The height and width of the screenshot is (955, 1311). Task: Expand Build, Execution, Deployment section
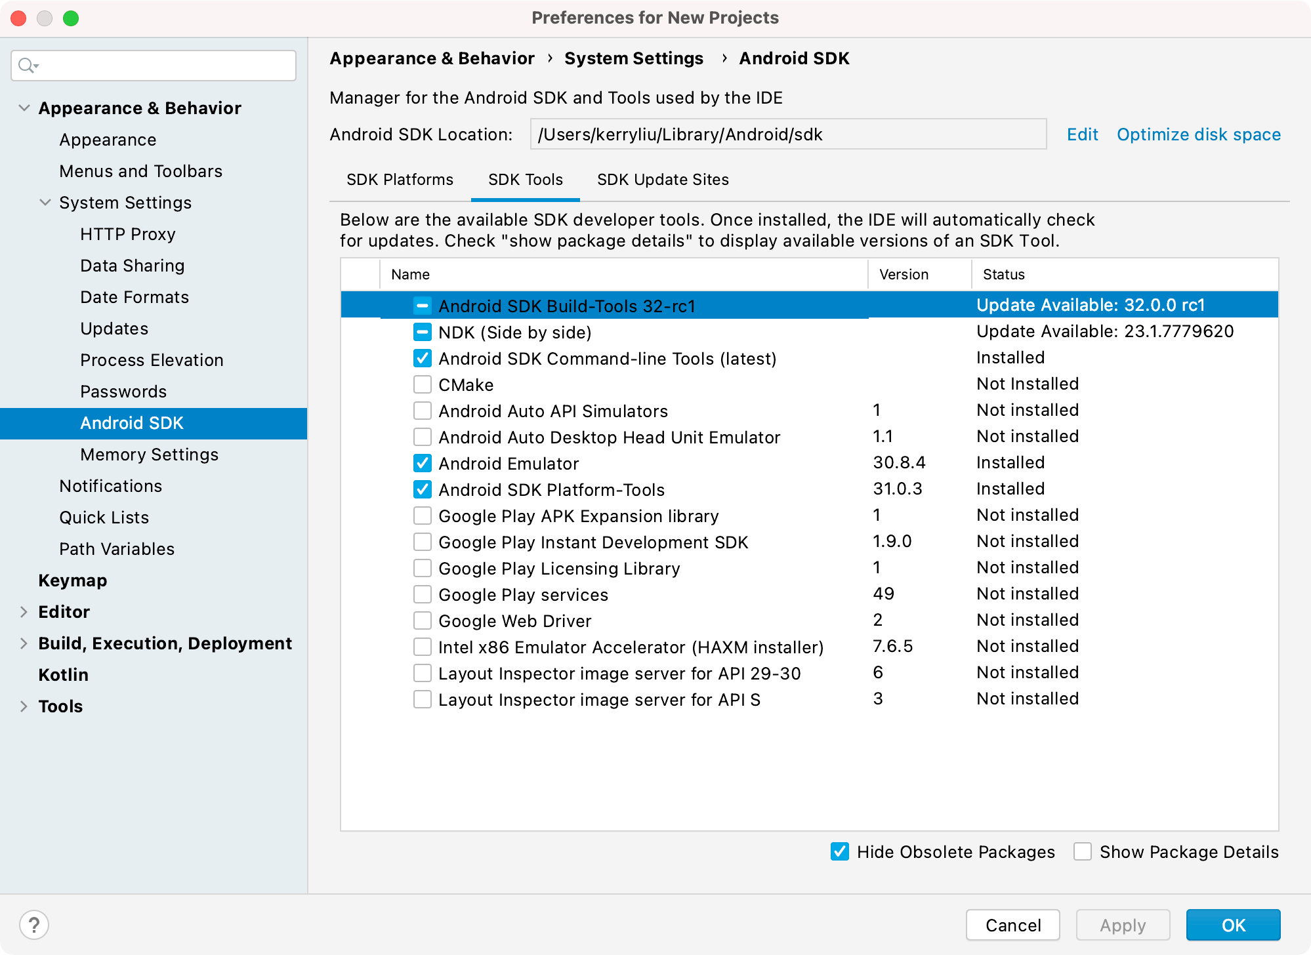pos(24,643)
